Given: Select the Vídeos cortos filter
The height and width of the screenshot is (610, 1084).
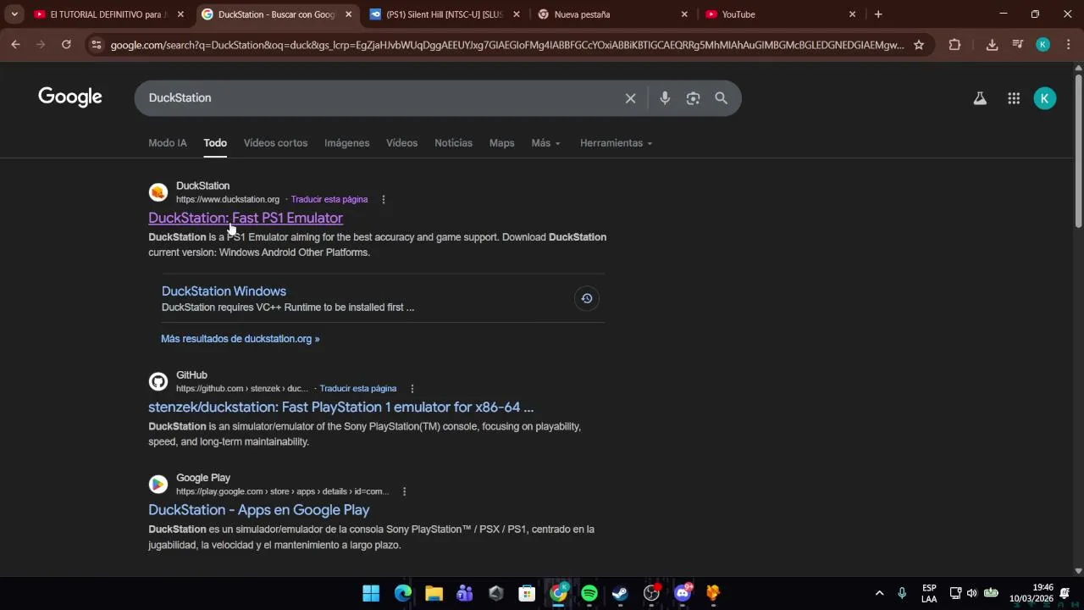Looking at the screenshot, I should click(275, 143).
